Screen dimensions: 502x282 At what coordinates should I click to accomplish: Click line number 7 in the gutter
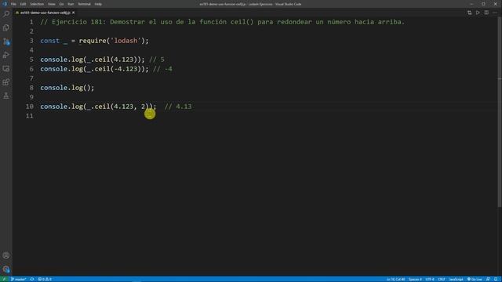31,78
